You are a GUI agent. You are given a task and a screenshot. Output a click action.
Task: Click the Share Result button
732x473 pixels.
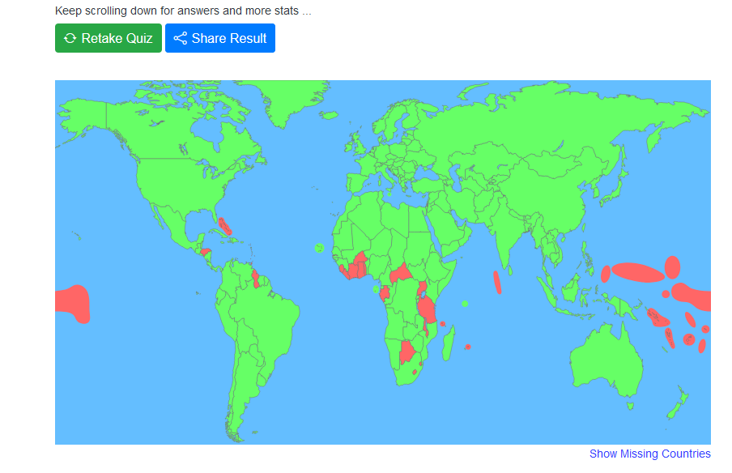[x=220, y=38]
